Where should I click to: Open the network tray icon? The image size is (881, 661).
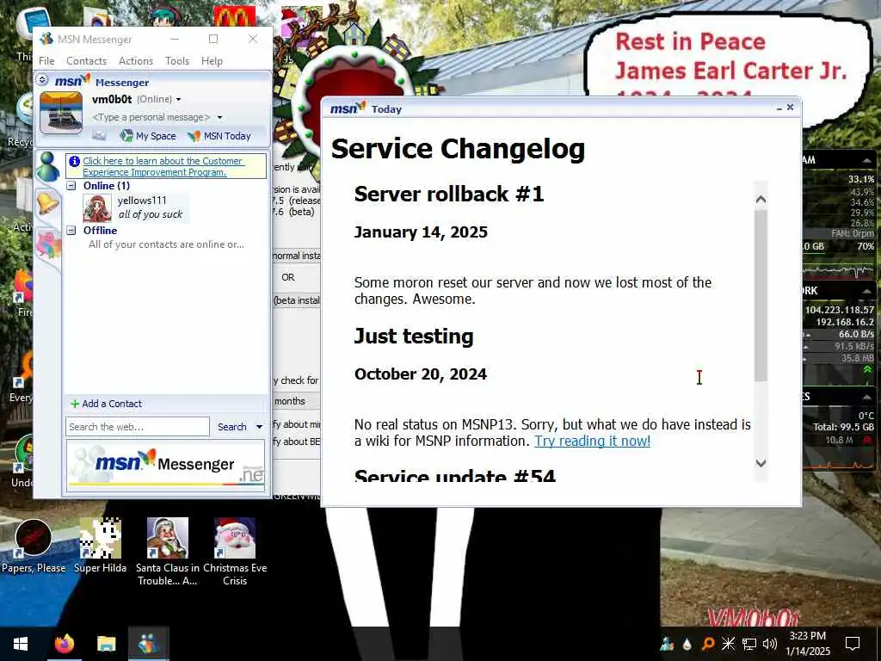749,644
